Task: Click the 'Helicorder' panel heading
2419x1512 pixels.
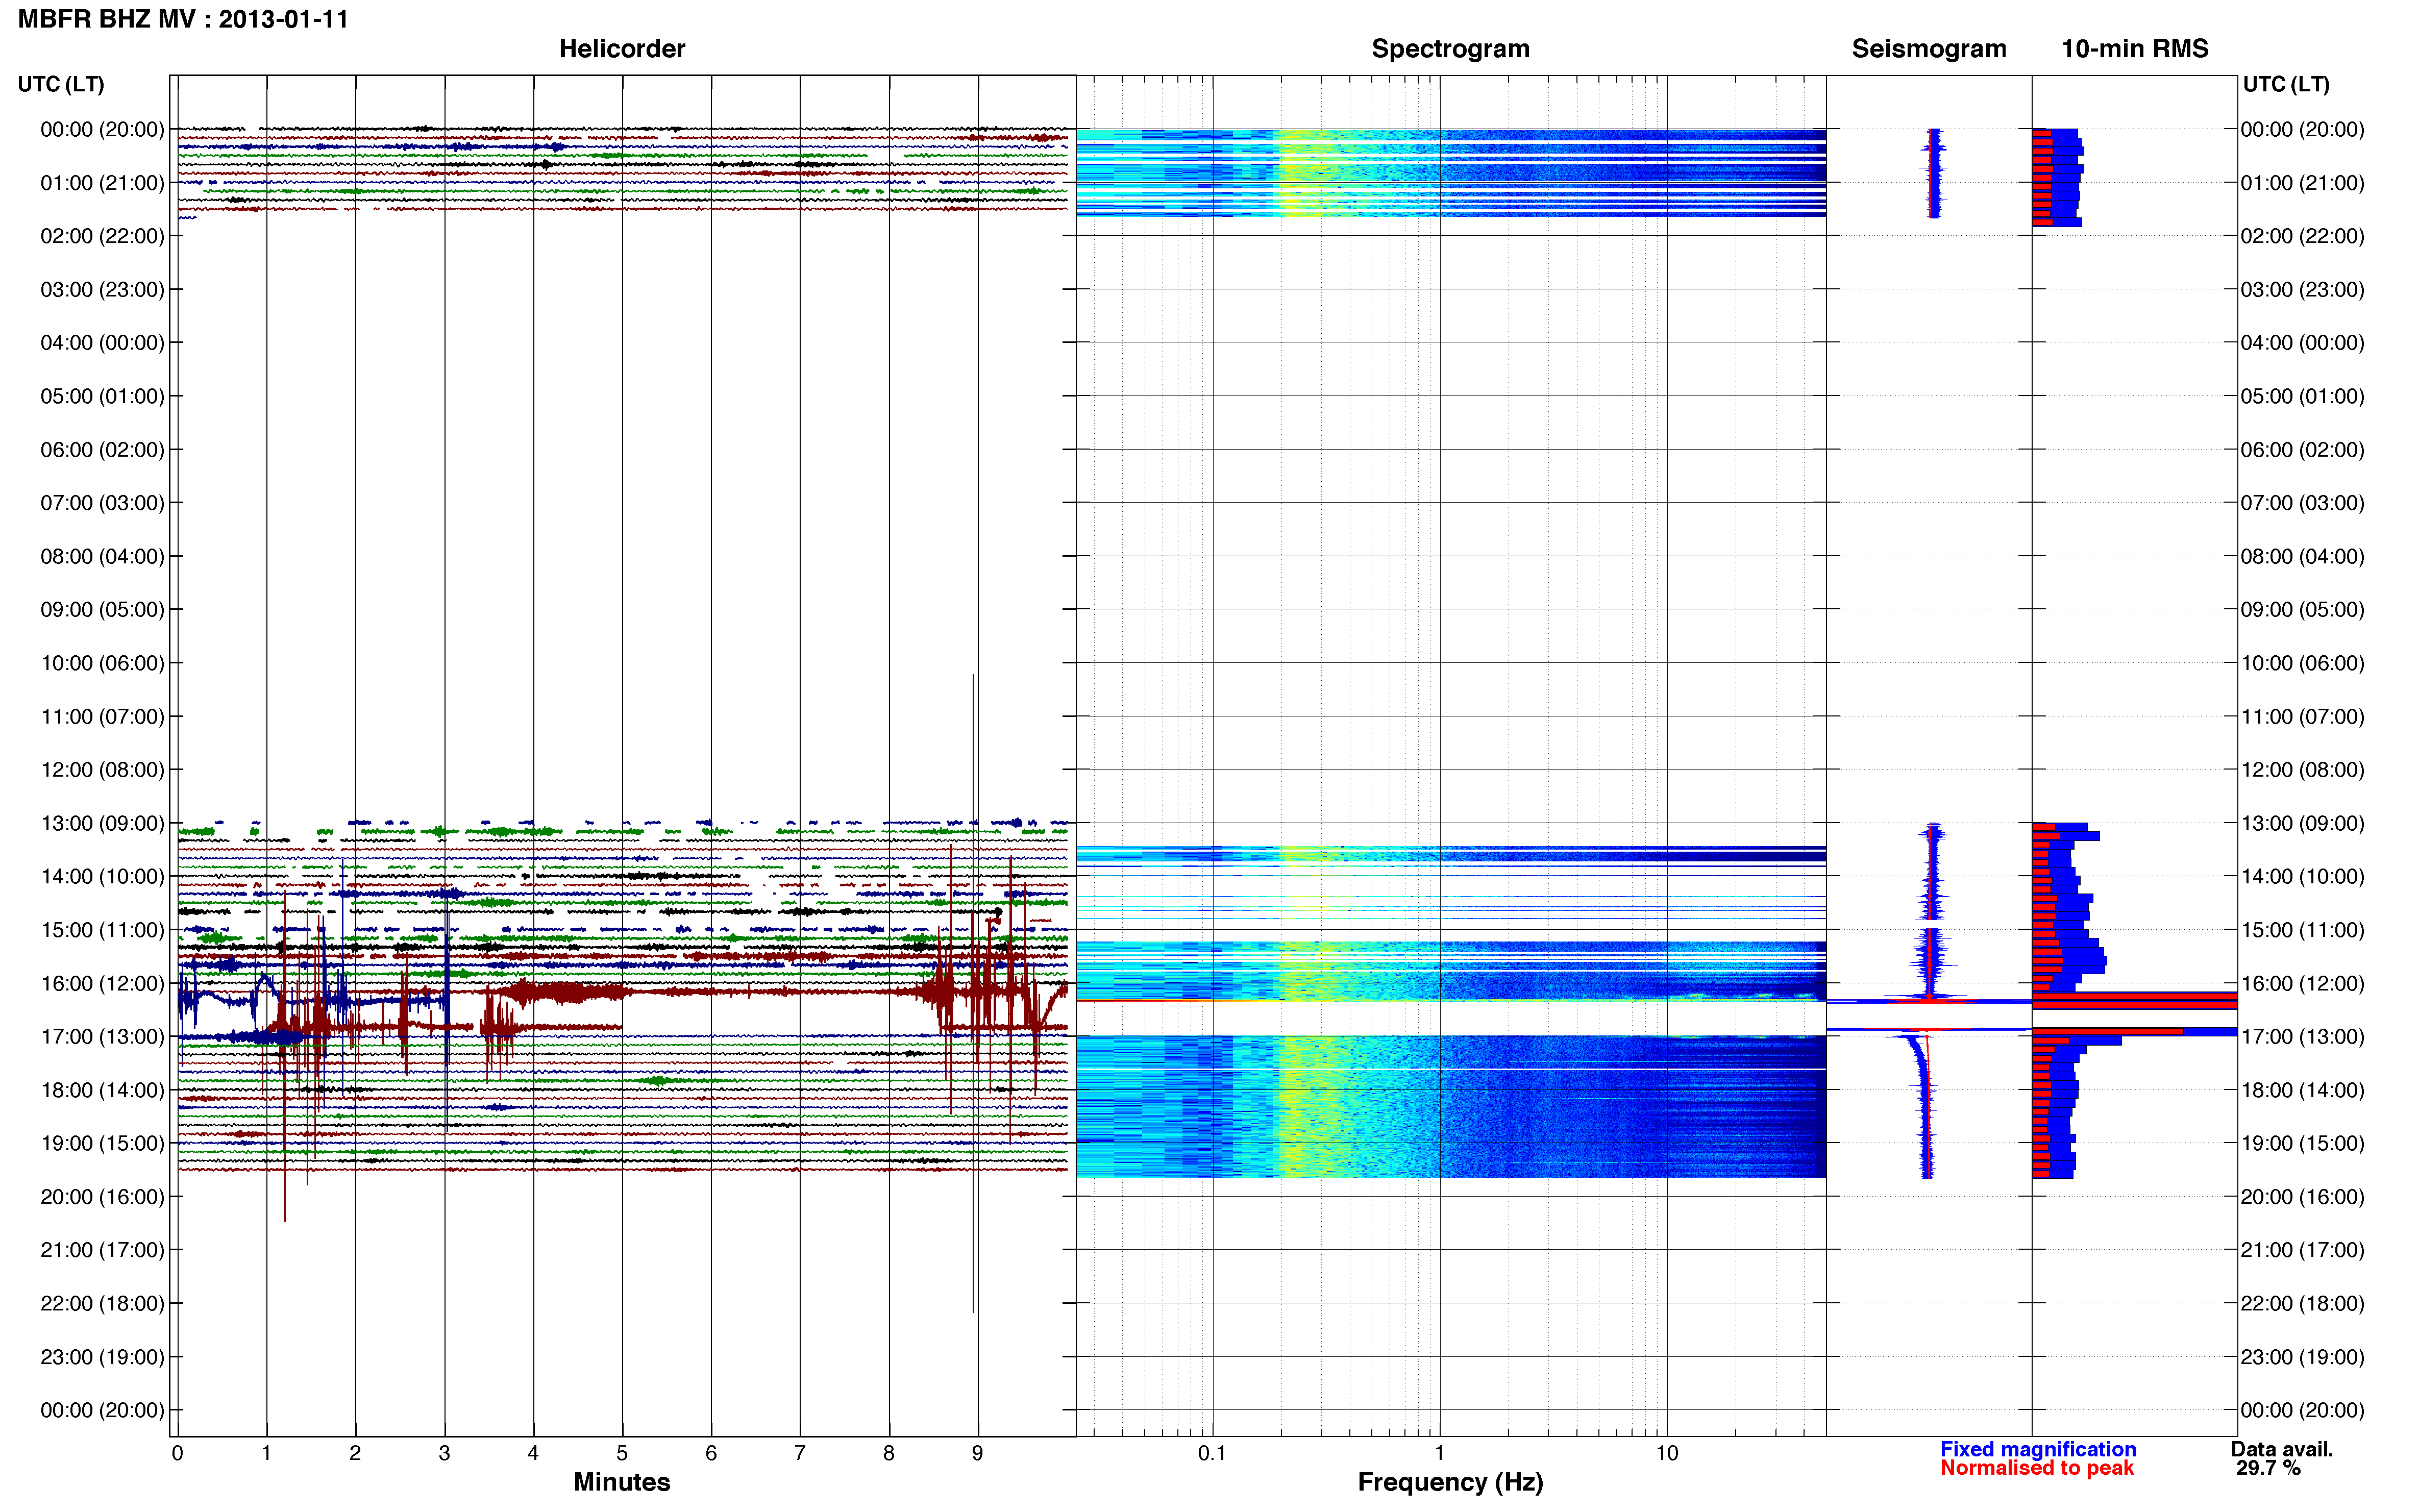Action: 621,48
